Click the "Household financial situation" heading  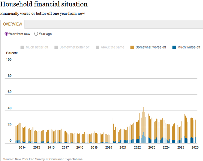[x=44, y=4]
